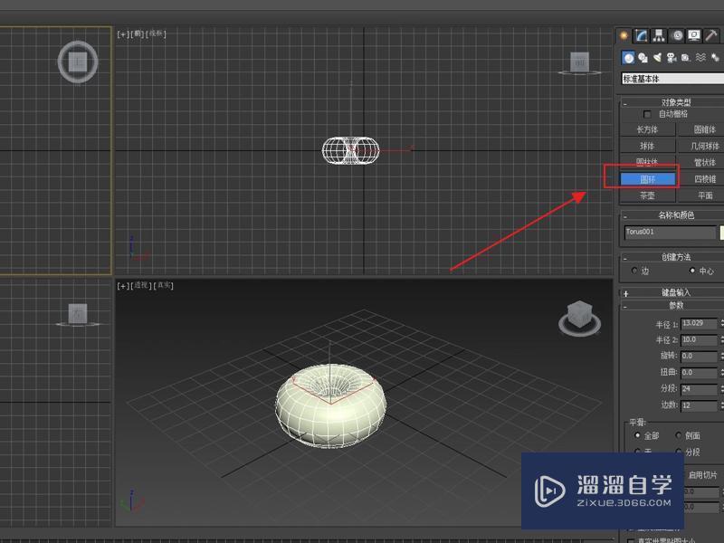This screenshot has width=724, height=543.
Task: Click the 管状体 button
Action: [x=700, y=162]
